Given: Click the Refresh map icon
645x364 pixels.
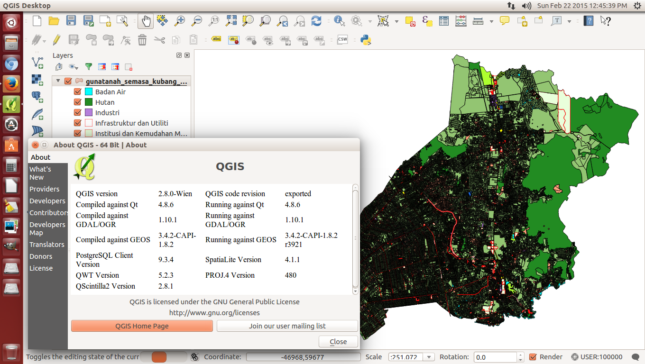Looking at the screenshot, I should coord(316,21).
